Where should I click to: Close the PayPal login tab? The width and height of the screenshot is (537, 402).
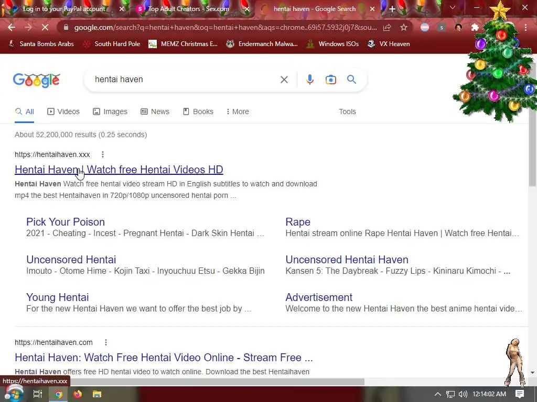point(122,9)
